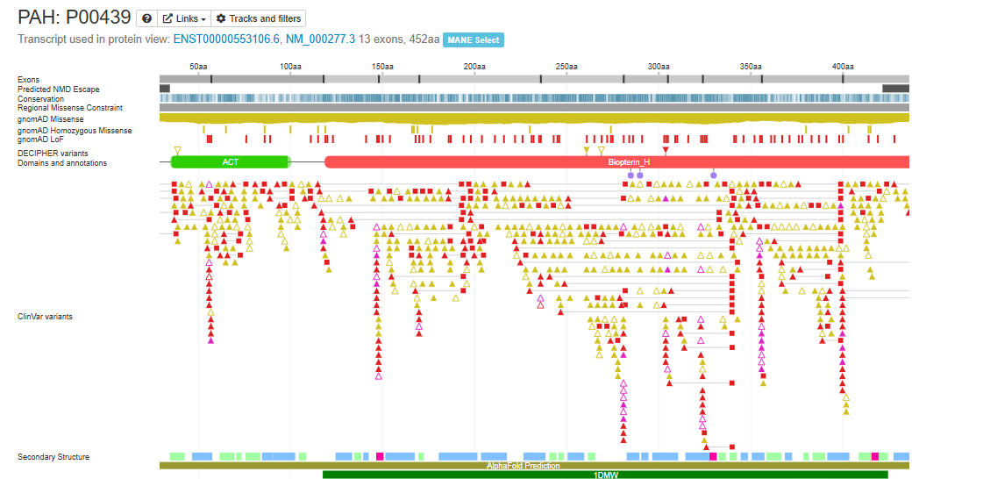Screen dimensions: 983x479
Task: Click the dark NMD Escape block at left
Action: tap(165, 89)
